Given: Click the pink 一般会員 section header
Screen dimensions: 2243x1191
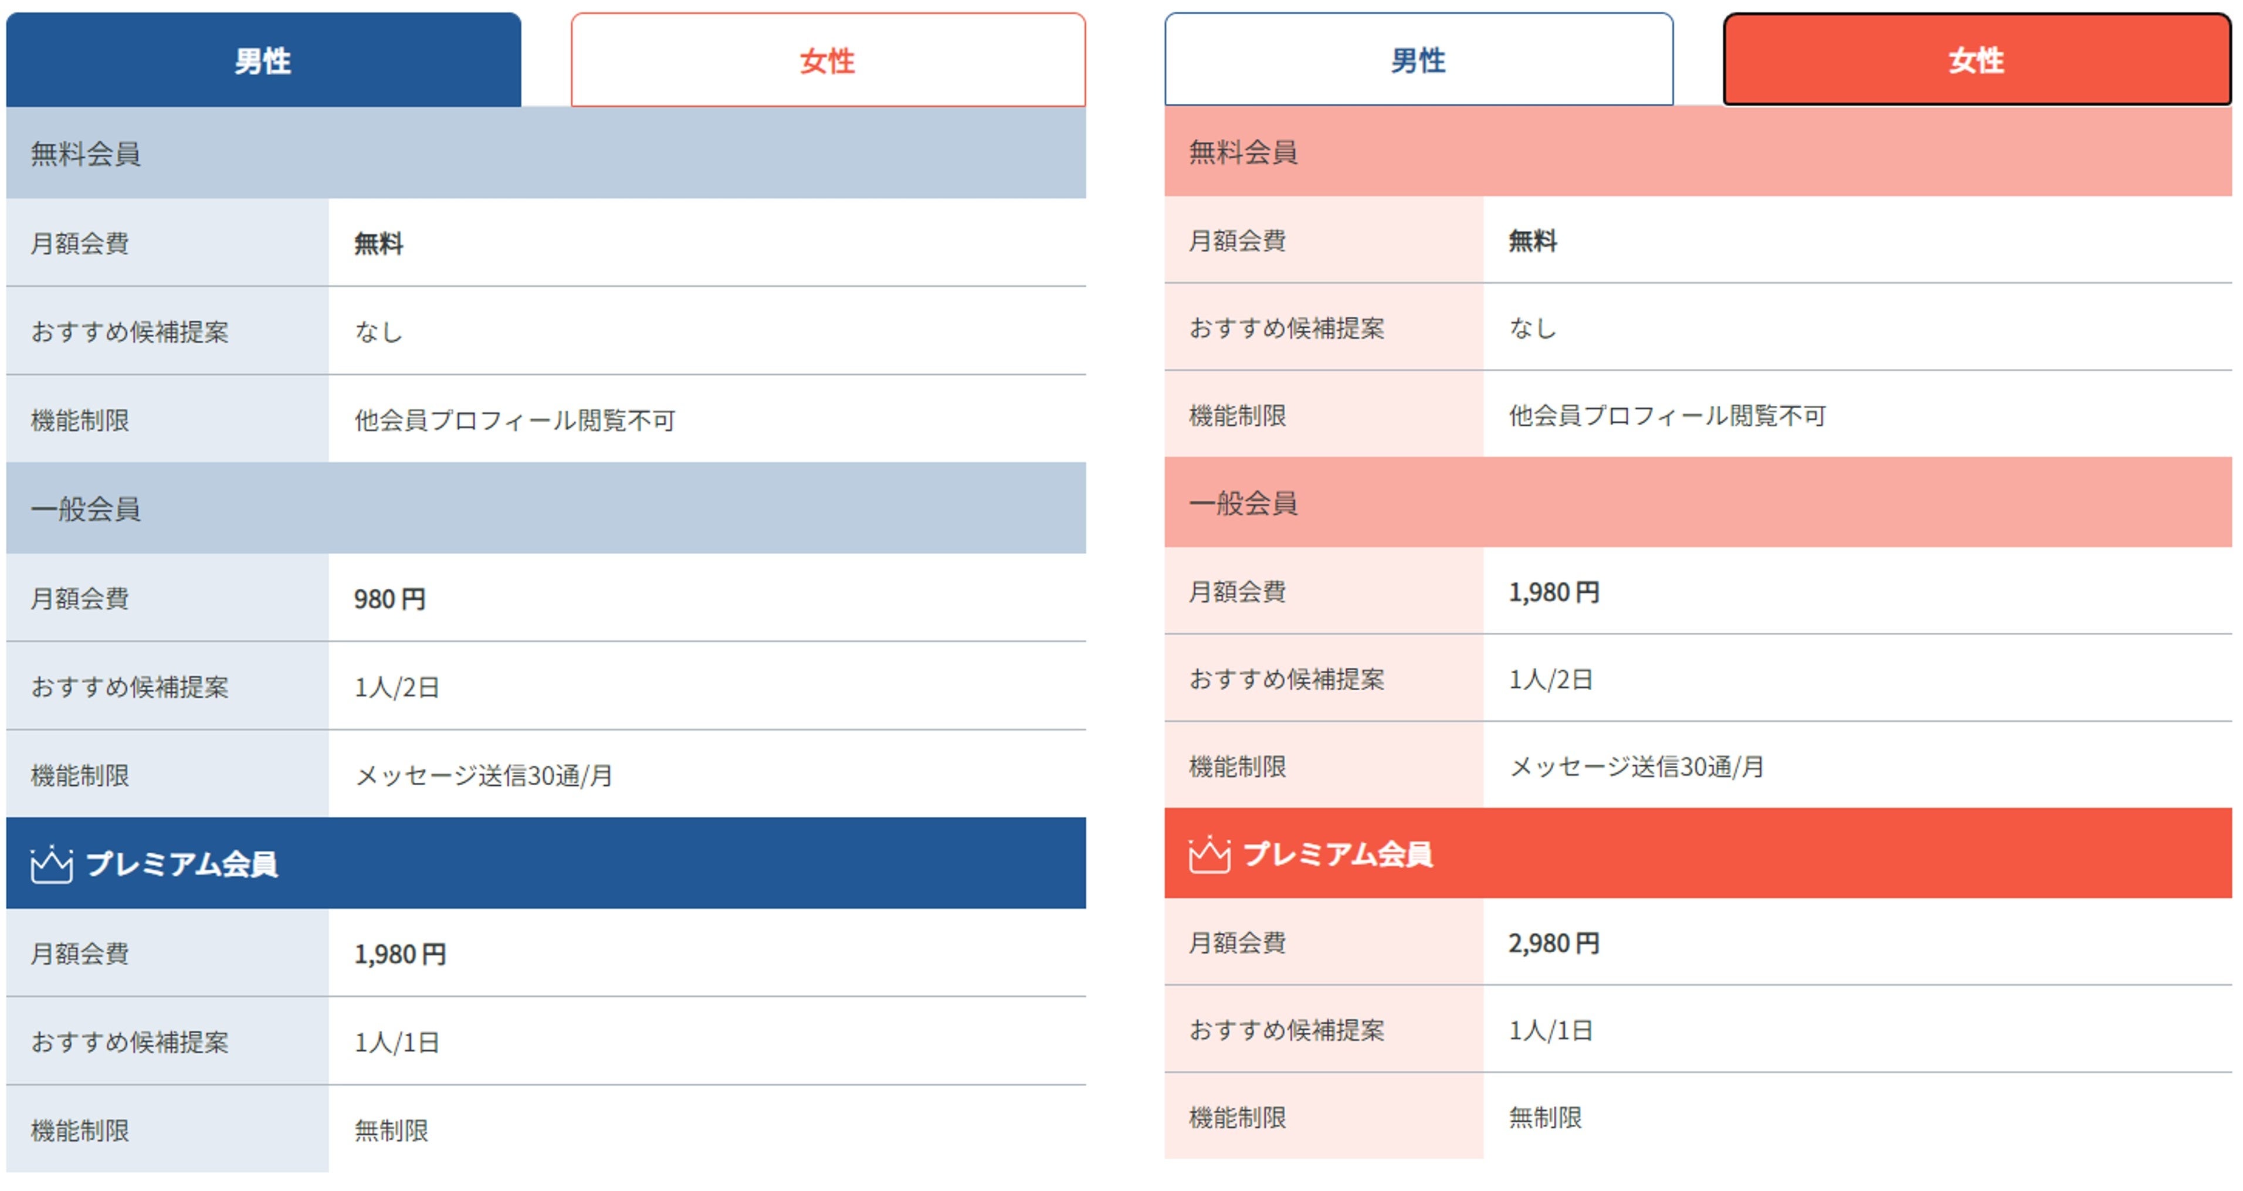Looking at the screenshot, I should pos(1242,503).
